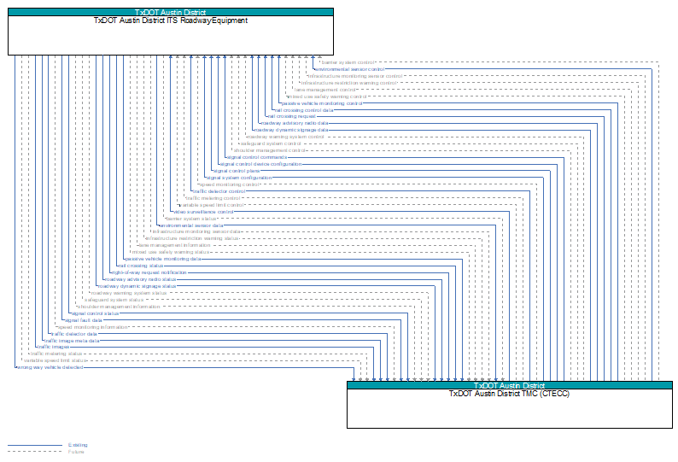Click 'variable speed limit control' label

(212, 205)
